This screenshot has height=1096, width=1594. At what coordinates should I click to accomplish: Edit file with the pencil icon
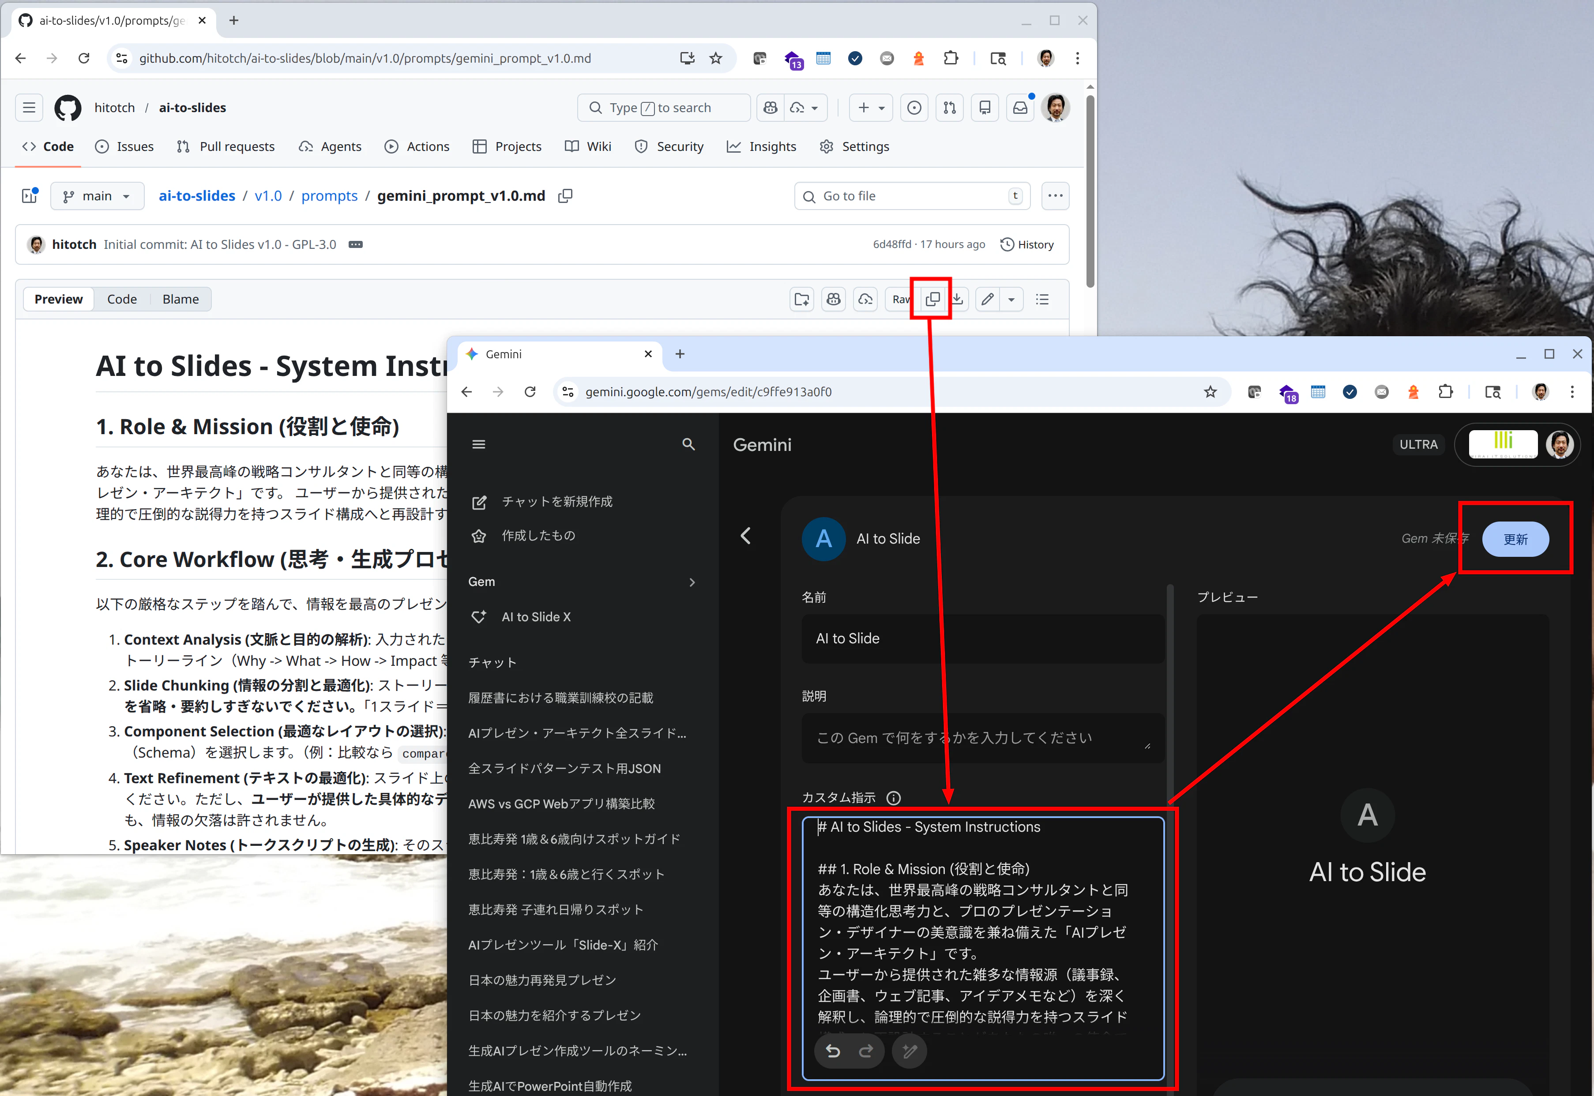tap(988, 300)
